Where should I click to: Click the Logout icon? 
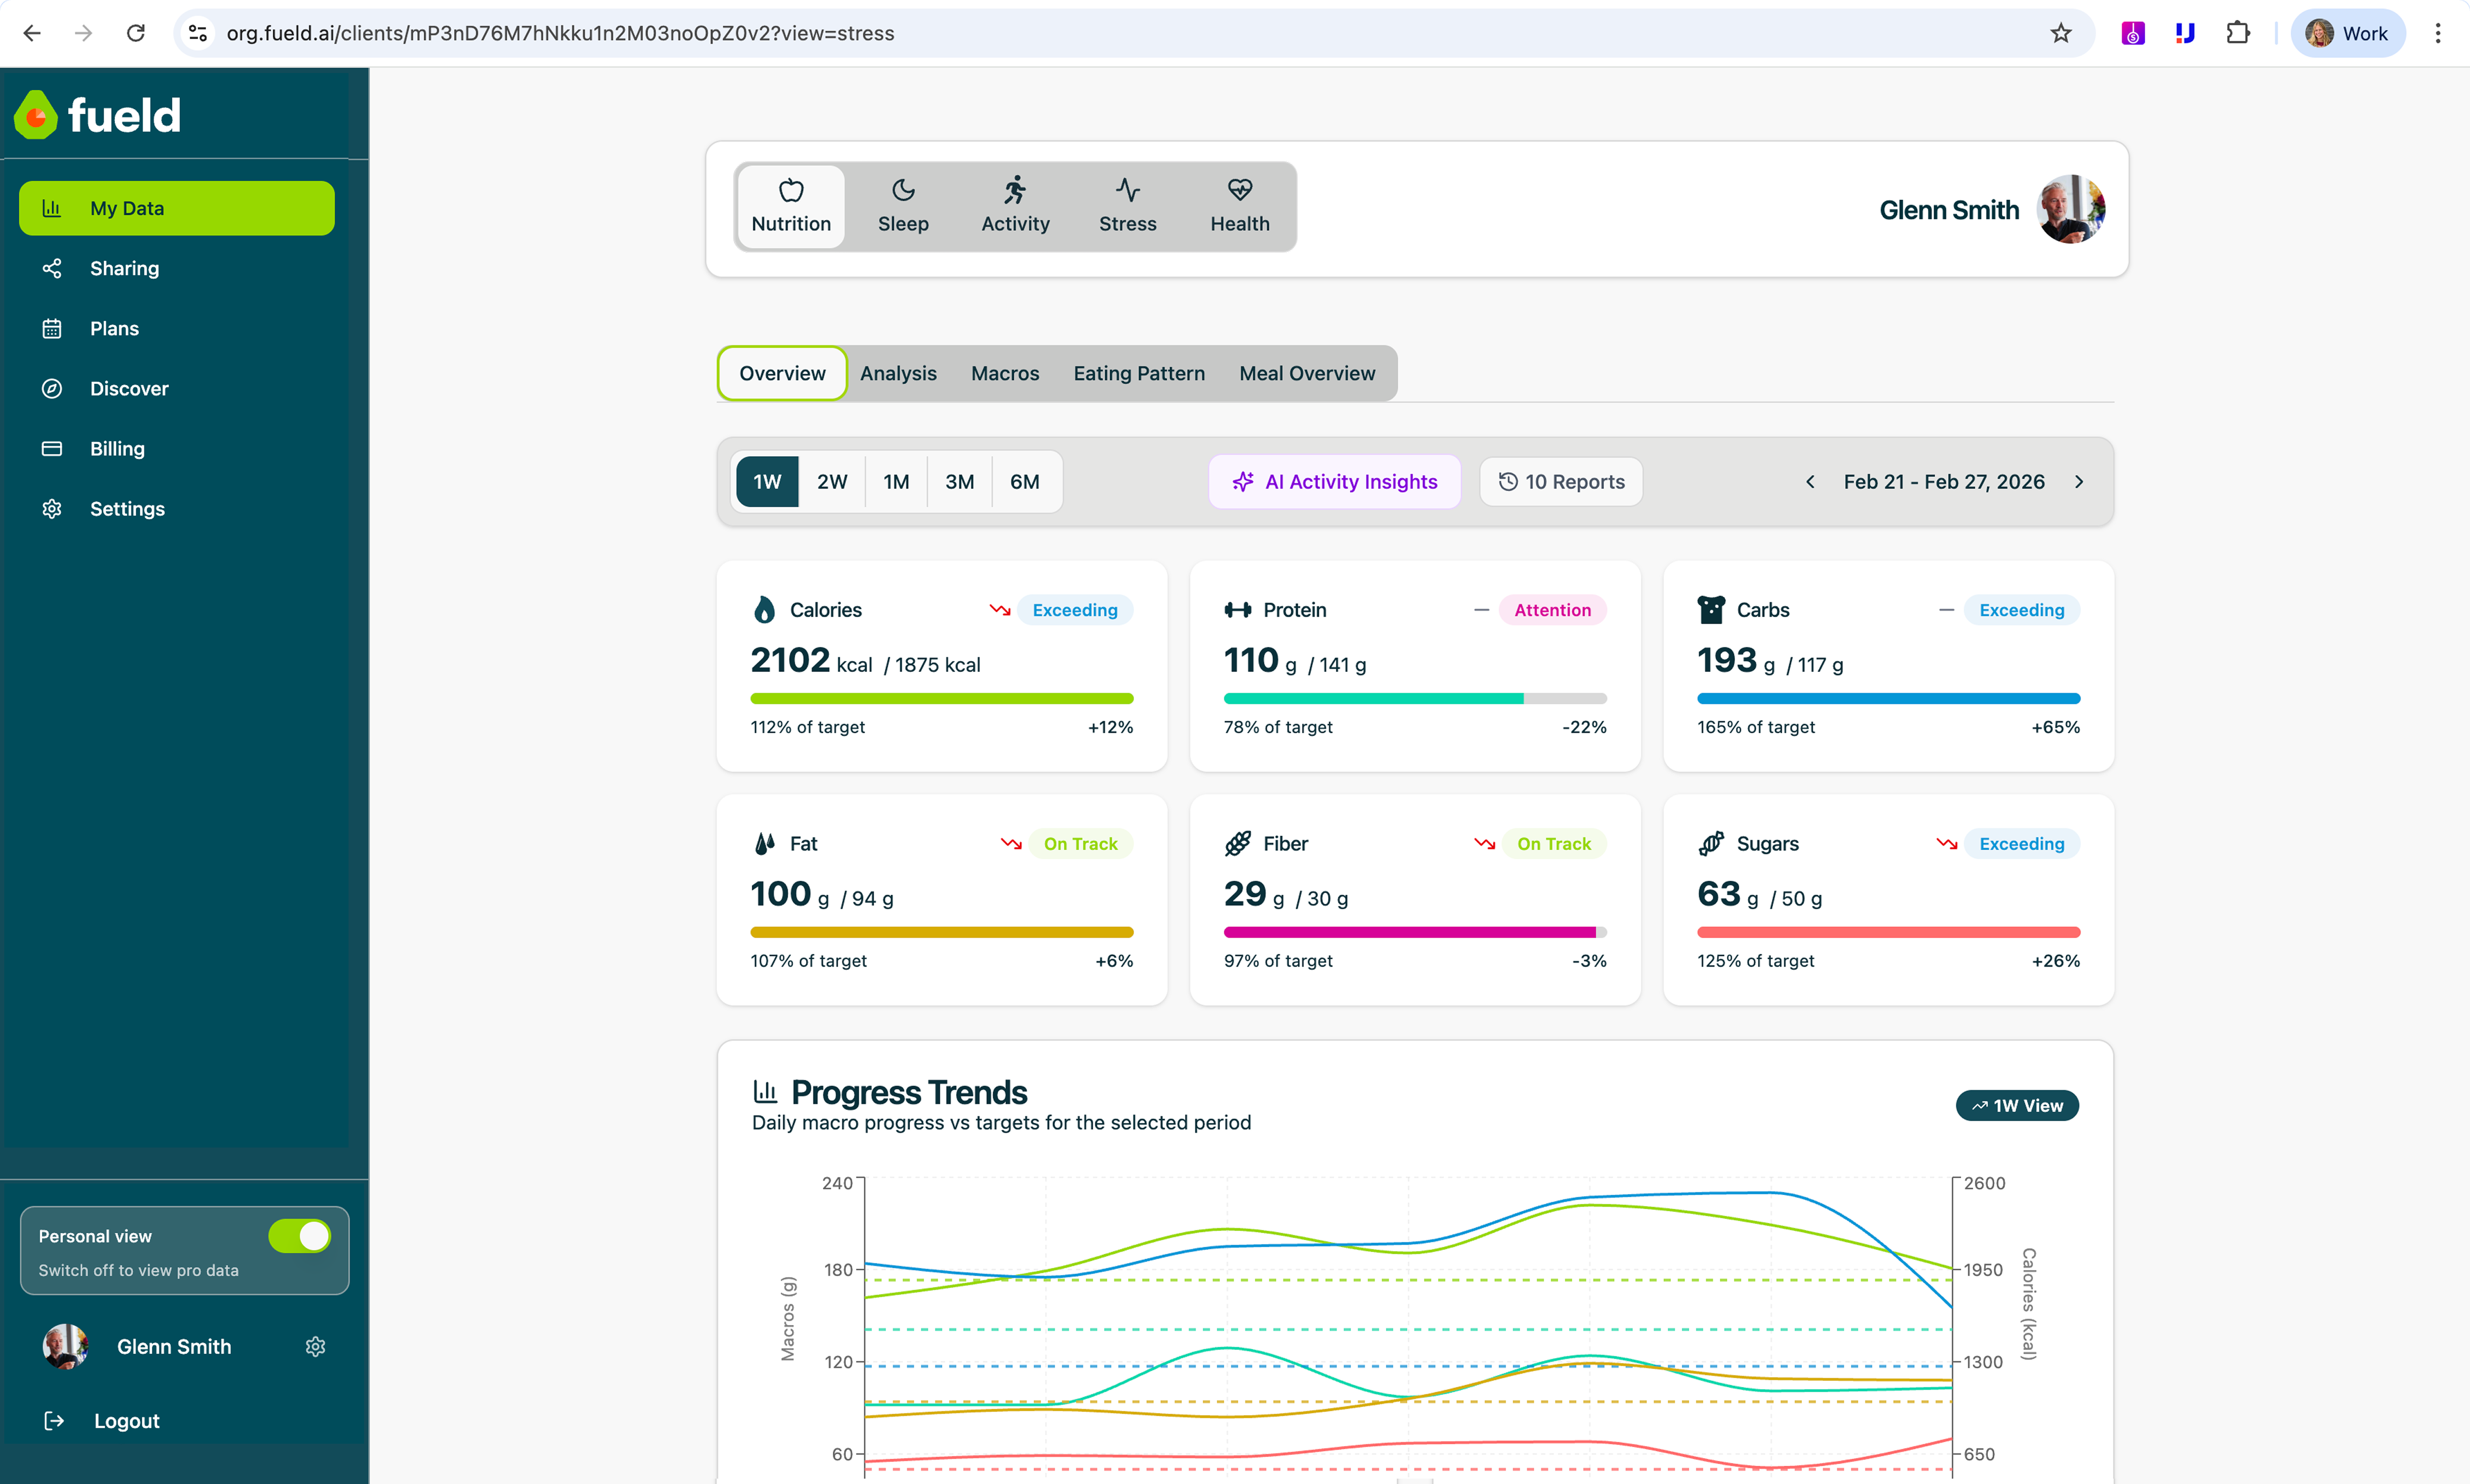(54, 1420)
